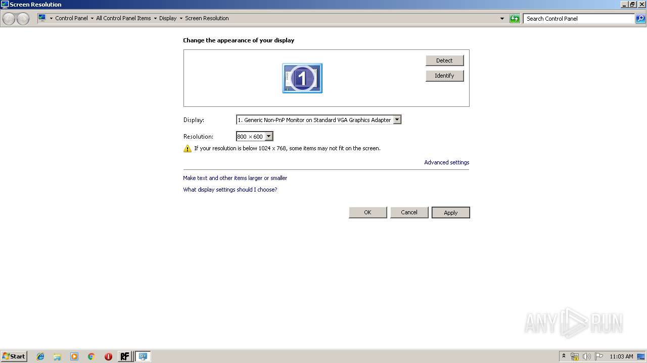647x363 pixels.
Task: Click the Control Panel breadcrumb
Action: [71, 18]
